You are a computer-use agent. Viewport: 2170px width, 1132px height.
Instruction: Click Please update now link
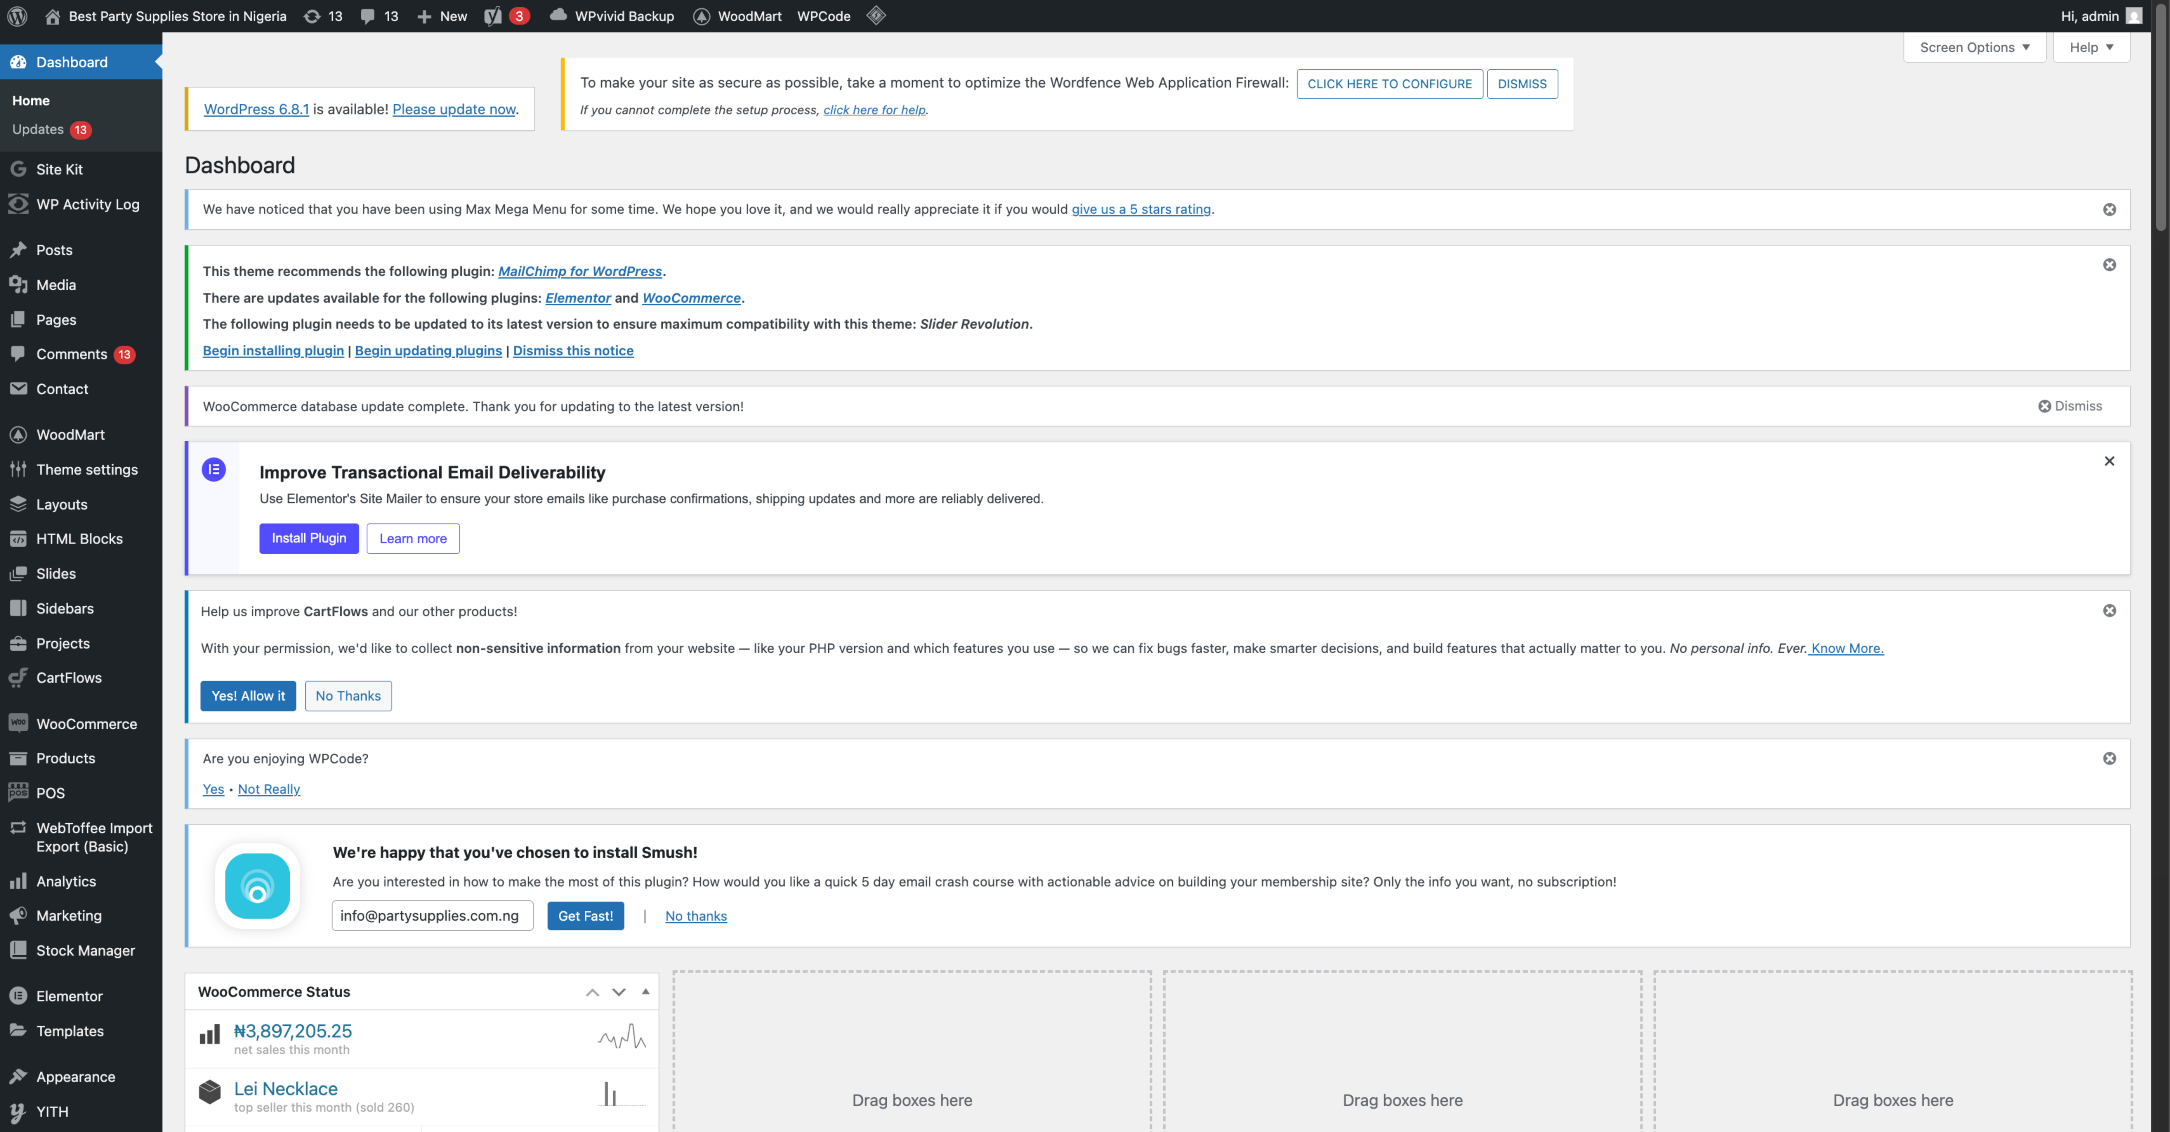coord(454,109)
